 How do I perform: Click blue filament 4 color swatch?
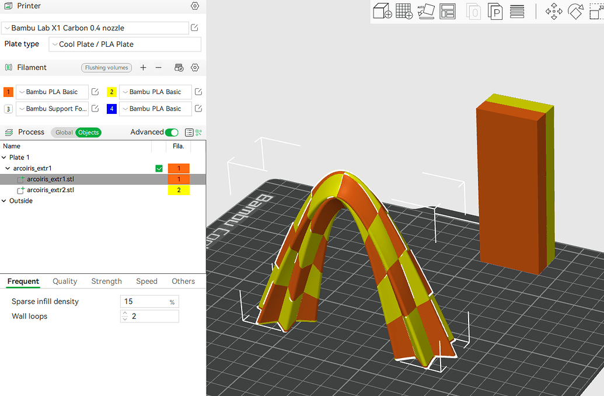[111, 109]
